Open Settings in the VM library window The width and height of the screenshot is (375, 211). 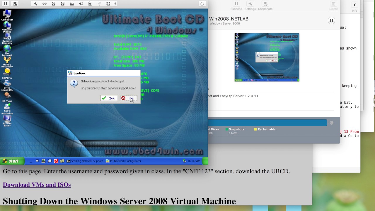pyautogui.click(x=250, y=6)
